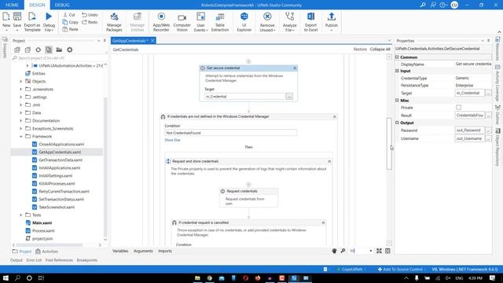Open Variables panel tab
The image size is (503, 283).
tap(120, 251)
